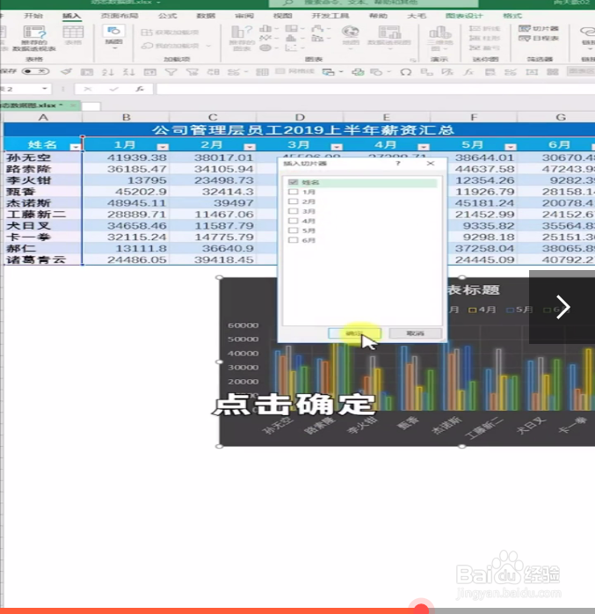This screenshot has height=614, width=595.
Task: Click the 5月 legend swatch in chart
Action: coord(510,311)
